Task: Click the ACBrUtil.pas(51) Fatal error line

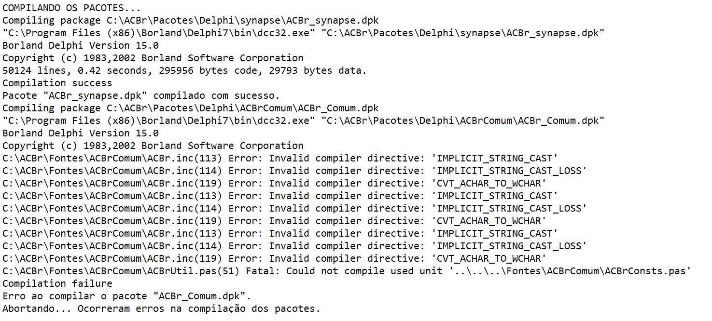Action: pyautogui.click(x=347, y=271)
